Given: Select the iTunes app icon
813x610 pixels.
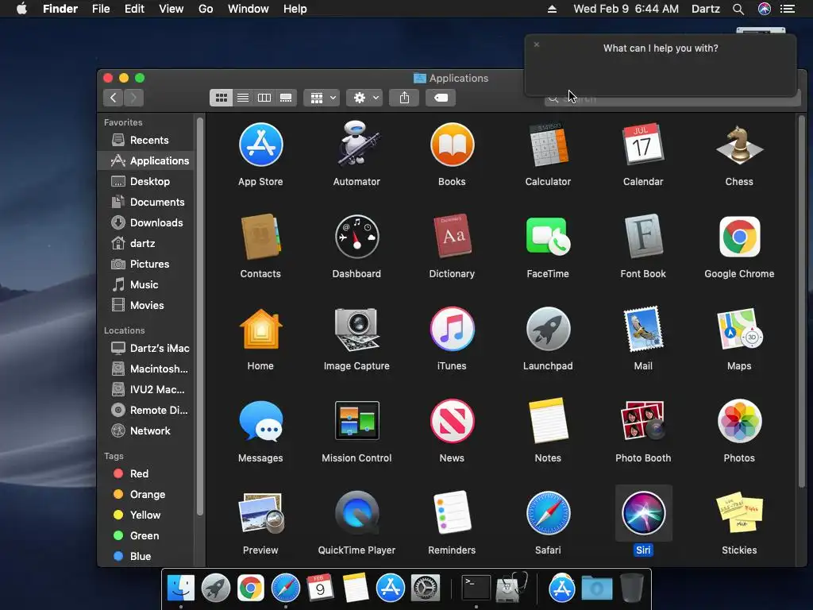Looking at the screenshot, I should coord(452,329).
